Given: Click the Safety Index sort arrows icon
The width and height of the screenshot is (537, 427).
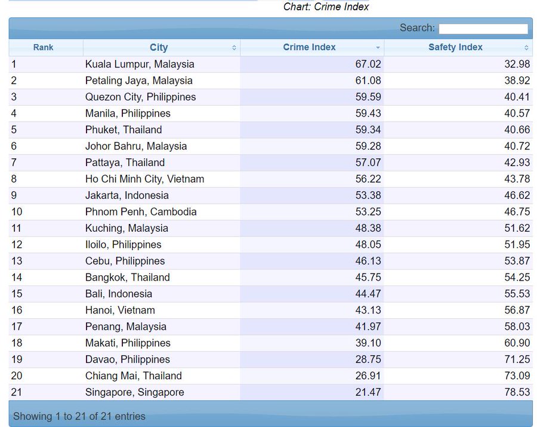Looking at the screenshot, I should pyautogui.click(x=526, y=48).
